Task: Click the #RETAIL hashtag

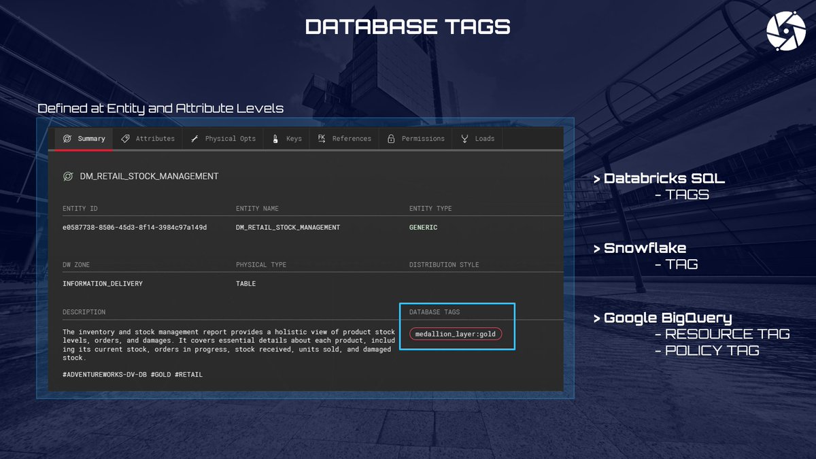Action: (x=189, y=375)
